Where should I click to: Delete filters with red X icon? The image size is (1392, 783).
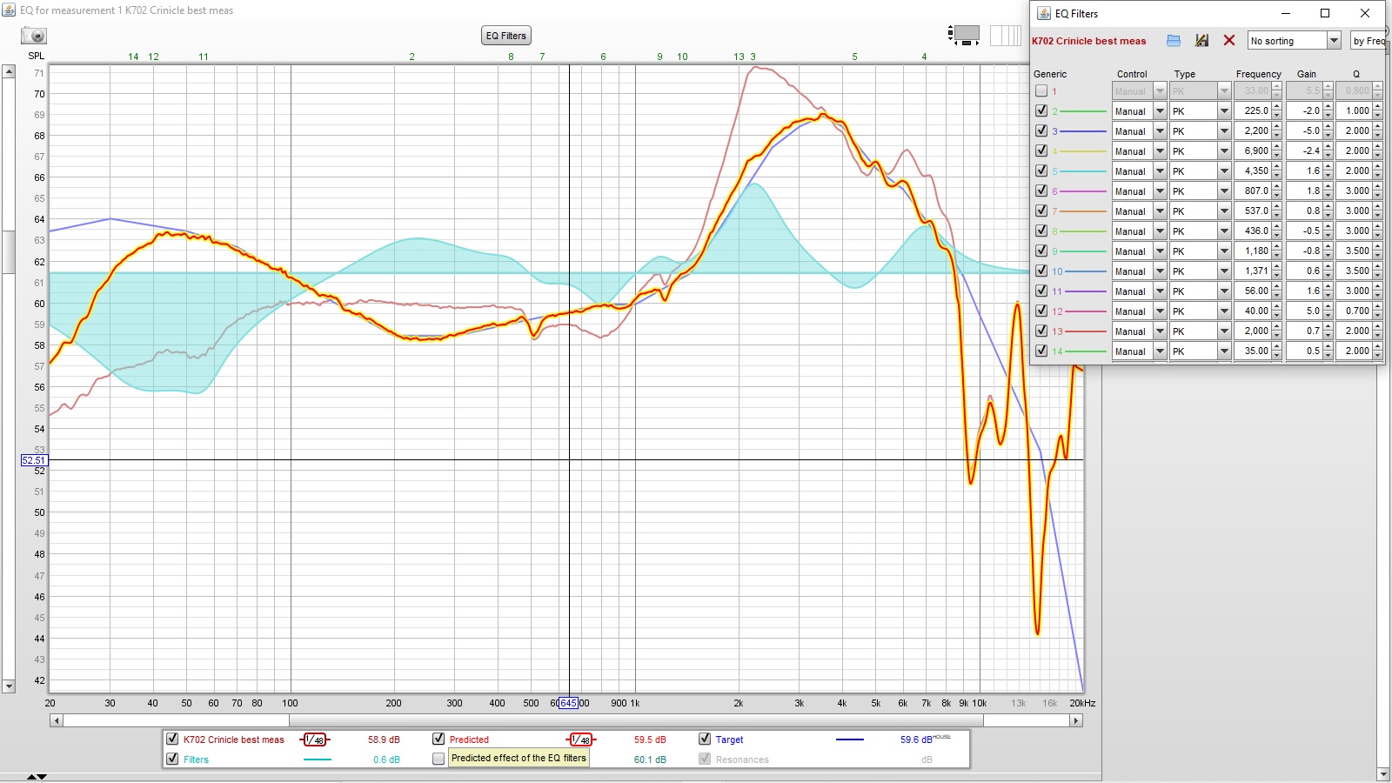1228,41
